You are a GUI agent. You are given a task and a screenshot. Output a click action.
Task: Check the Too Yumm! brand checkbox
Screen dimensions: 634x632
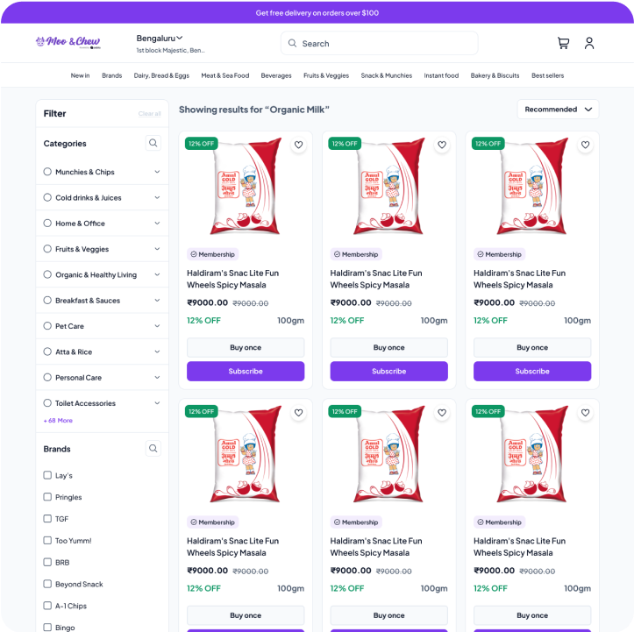[47, 540]
